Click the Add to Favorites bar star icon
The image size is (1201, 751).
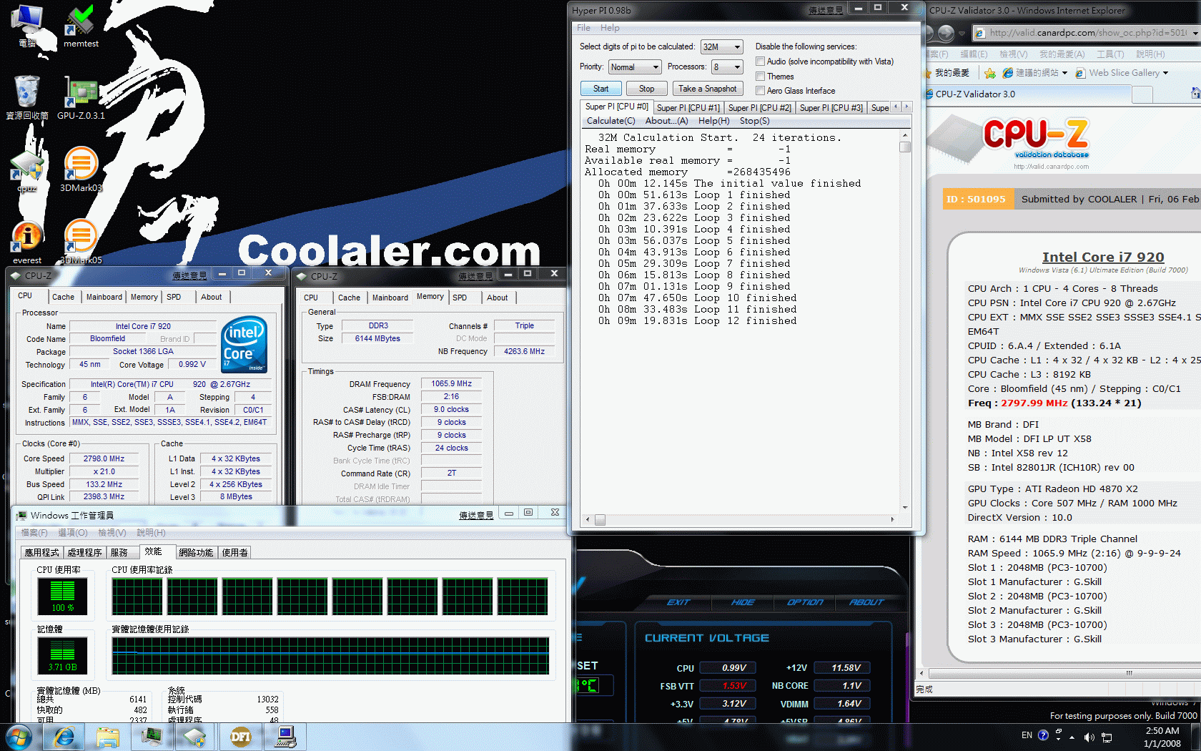click(x=989, y=73)
